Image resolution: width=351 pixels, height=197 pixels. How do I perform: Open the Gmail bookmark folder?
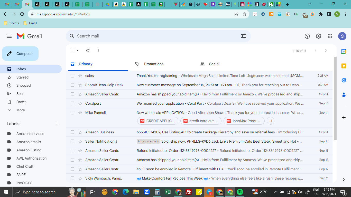[30, 23]
